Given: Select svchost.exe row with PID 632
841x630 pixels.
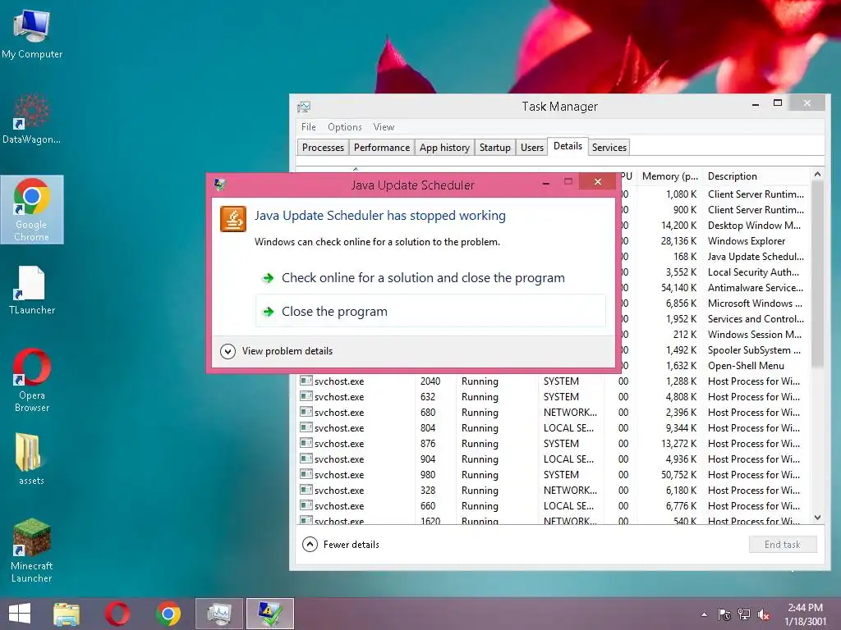Looking at the screenshot, I should 554,397.
